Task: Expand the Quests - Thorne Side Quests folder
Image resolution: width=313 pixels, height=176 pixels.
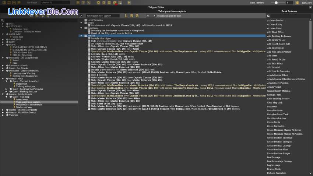Action: tap(3, 110)
